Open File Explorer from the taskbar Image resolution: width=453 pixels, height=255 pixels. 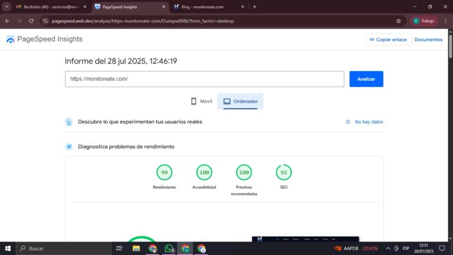[x=136, y=249]
